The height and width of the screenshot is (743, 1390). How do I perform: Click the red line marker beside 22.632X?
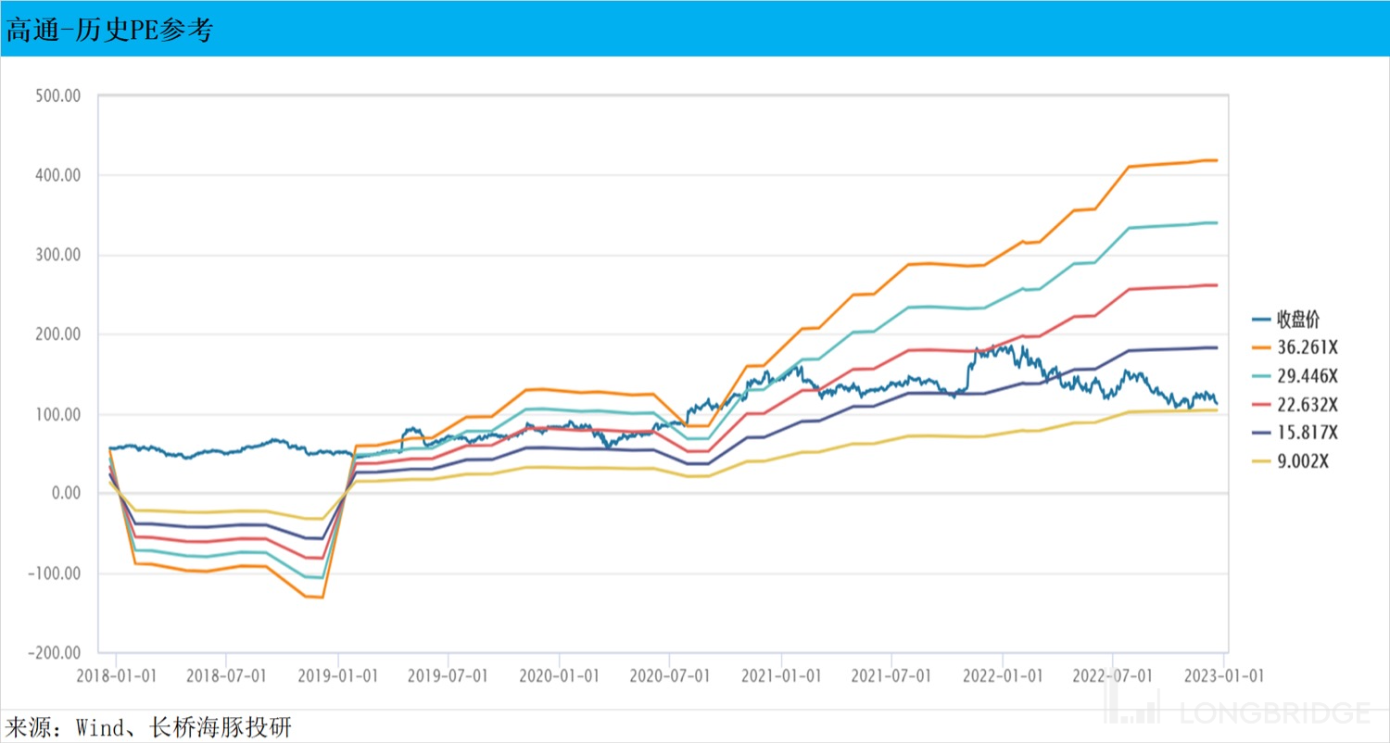[x=1260, y=404]
